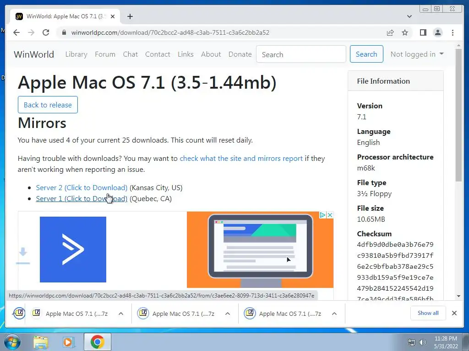
Task: Open the Donate page
Action: [240, 54]
